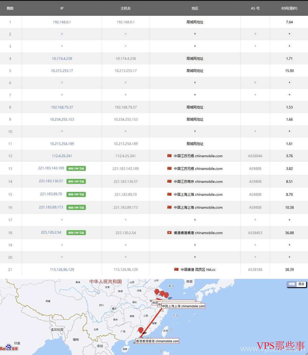Click the AS 号 column header
Image resolution: width=308 pixels, height=355 pixels.
point(255,8)
